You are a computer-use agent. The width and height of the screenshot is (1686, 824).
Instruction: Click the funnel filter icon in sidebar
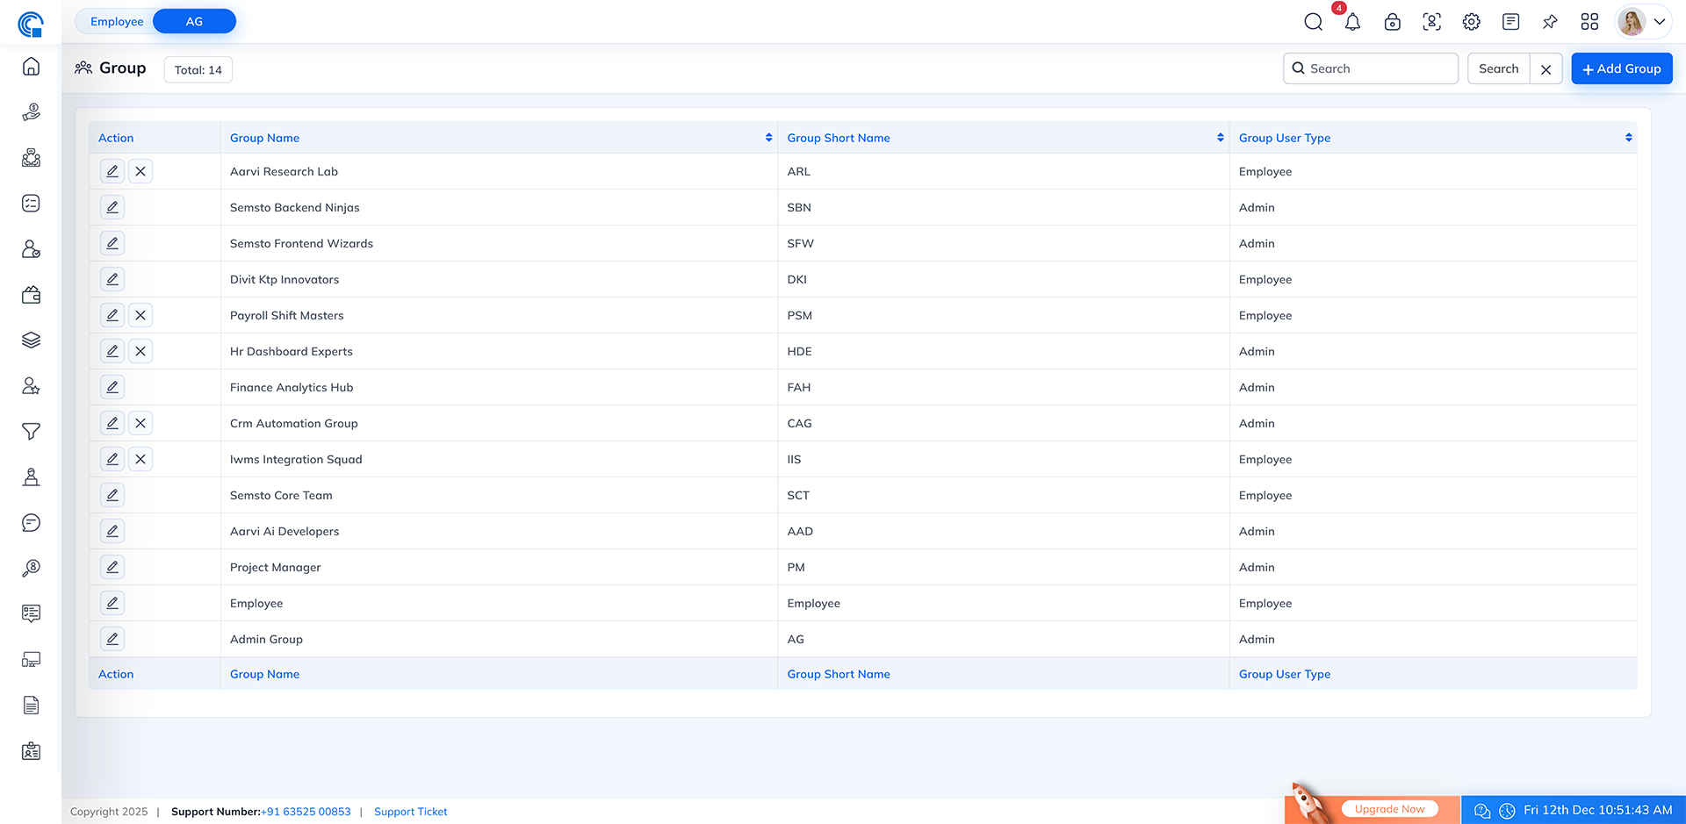pyautogui.click(x=31, y=432)
